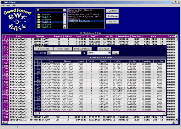Click main grid End TC column header
This screenshot has height=129, width=181.
point(94,36)
